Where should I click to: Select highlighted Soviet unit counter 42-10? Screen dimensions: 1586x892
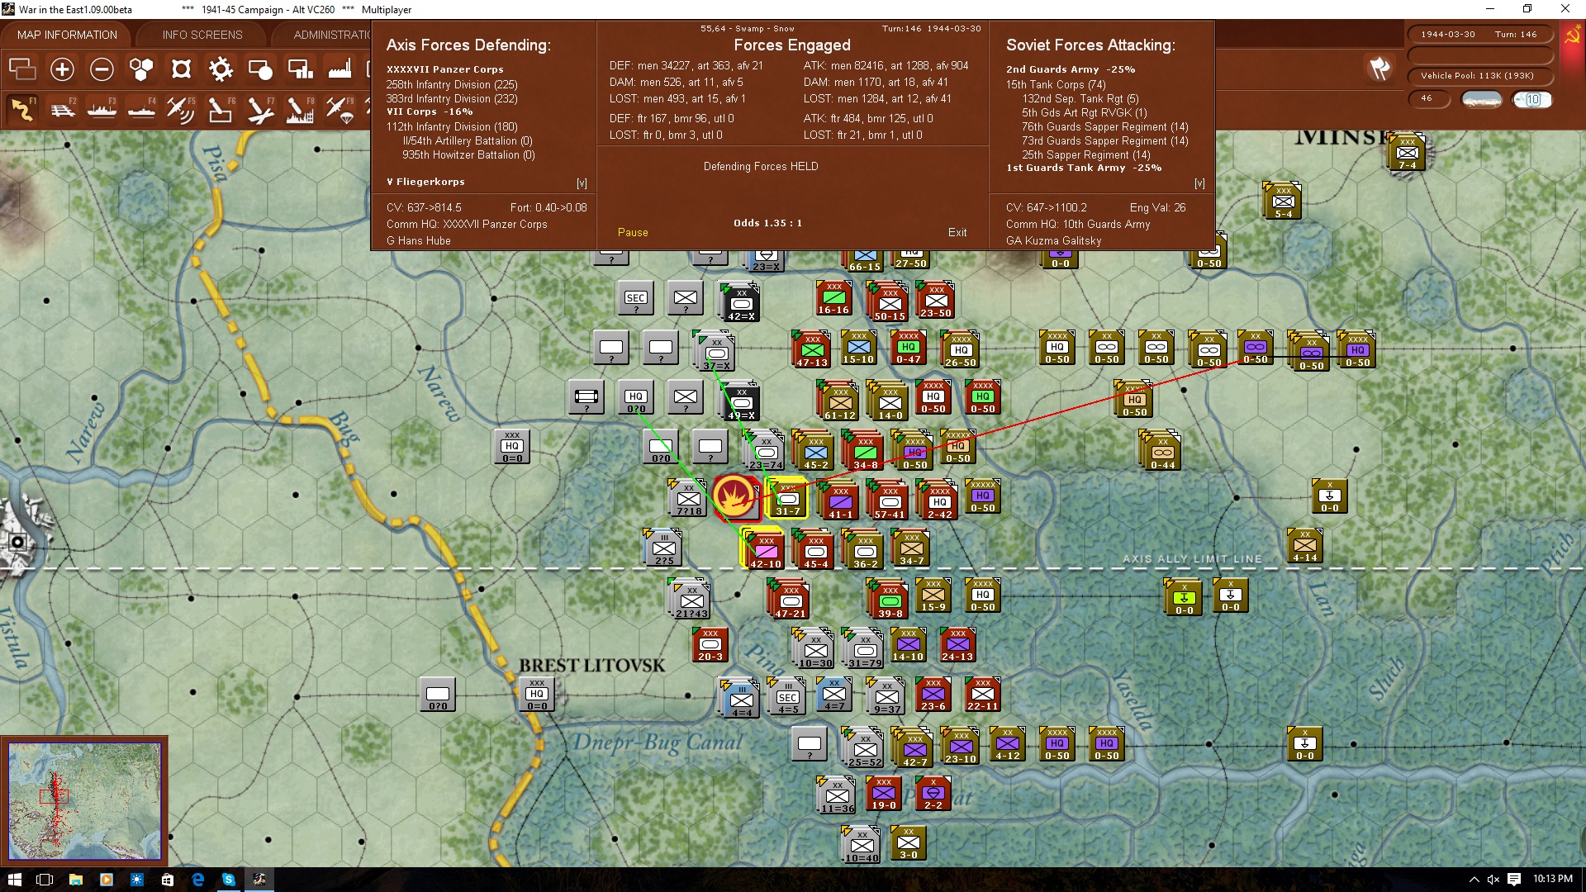764,548
